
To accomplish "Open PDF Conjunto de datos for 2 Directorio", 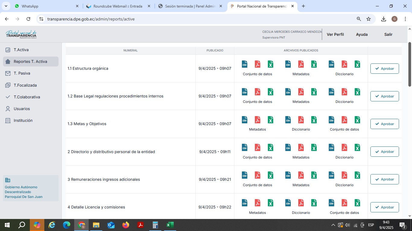I will tap(258, 147).
